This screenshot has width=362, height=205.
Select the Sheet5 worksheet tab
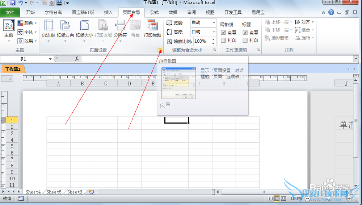[x=54, y=192]
